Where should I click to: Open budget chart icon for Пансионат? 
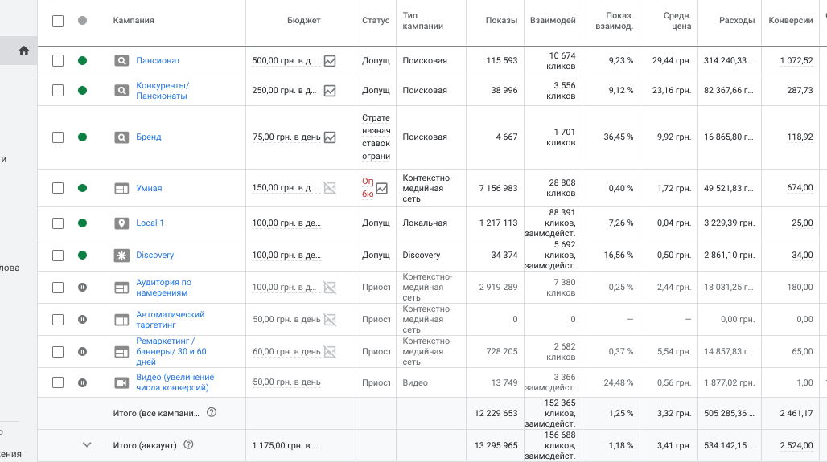(x=330, y=60)
